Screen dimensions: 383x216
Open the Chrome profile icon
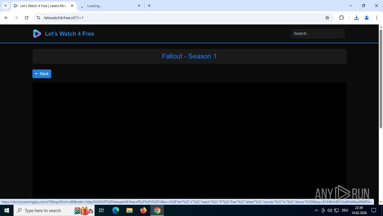367,18
